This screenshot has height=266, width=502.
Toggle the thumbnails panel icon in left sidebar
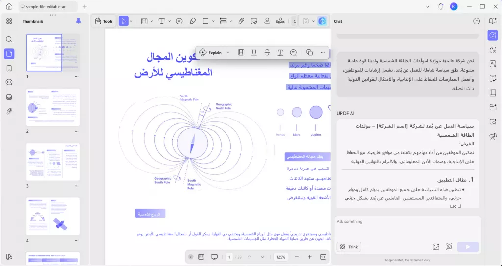point(9,53)
